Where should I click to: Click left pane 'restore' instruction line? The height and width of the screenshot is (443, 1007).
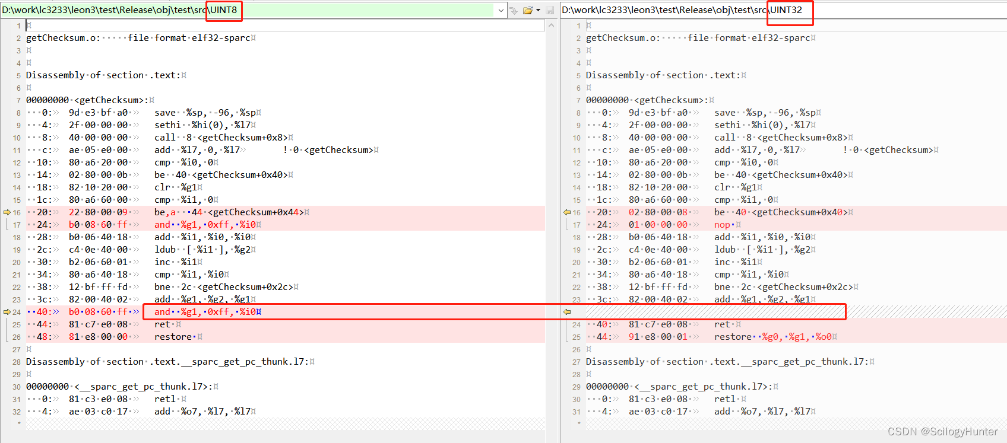pyautogui.click(x=178, y=337)
